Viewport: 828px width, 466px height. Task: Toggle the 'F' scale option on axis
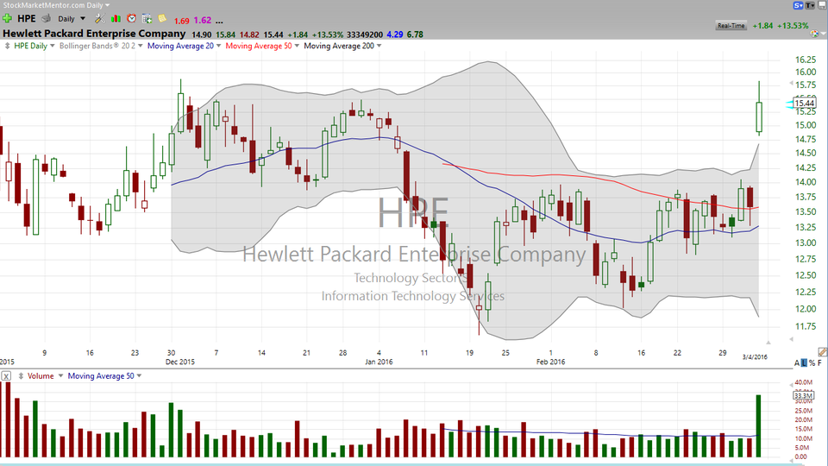[820, 362]
